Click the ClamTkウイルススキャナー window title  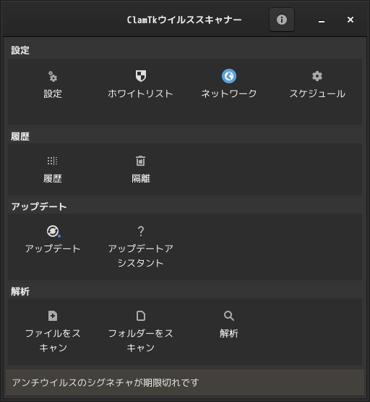(184, 20)
